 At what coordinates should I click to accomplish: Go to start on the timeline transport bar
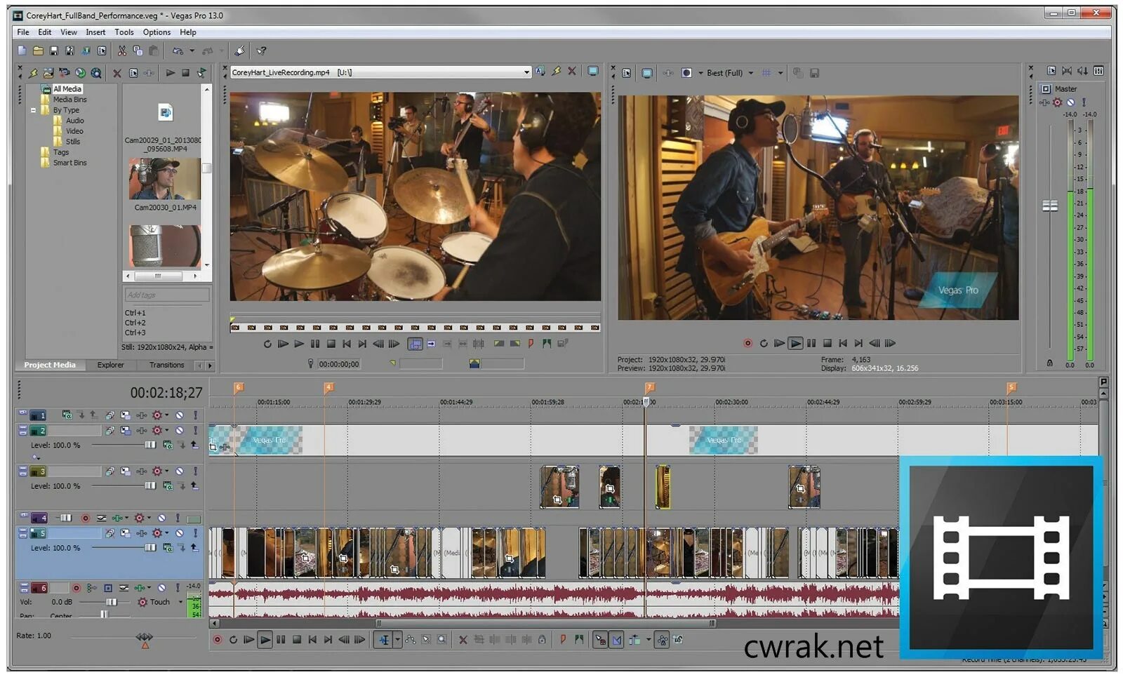pos(312,640)
